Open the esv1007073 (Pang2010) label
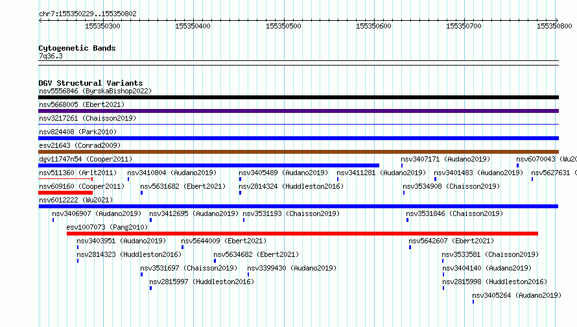 107,227
